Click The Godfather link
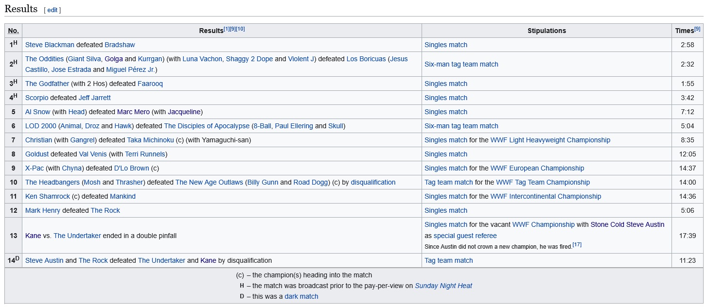The image size is (707, 307). (47, 84)
